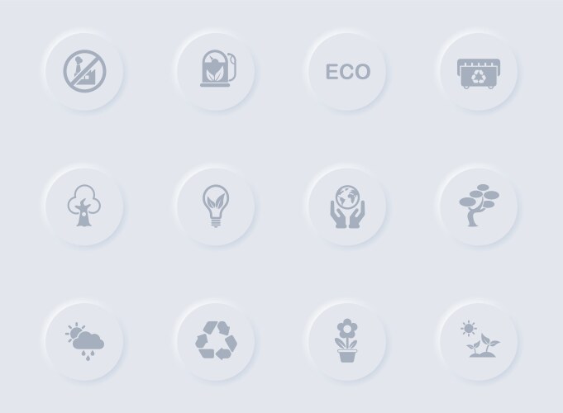This screenshot has height=413, width=563.
Task: Click the sprouting seedlings with sun icon
Action: tap(480, 339)
